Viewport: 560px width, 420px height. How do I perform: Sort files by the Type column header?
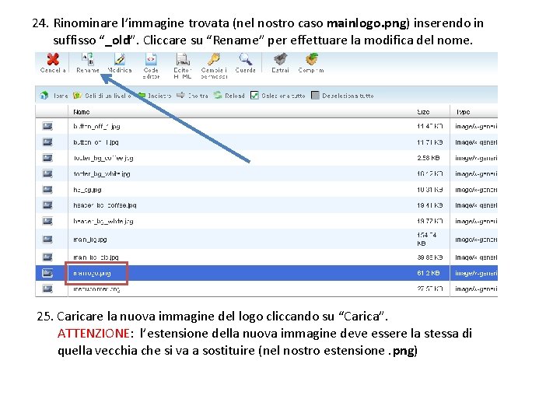point(463,112)
